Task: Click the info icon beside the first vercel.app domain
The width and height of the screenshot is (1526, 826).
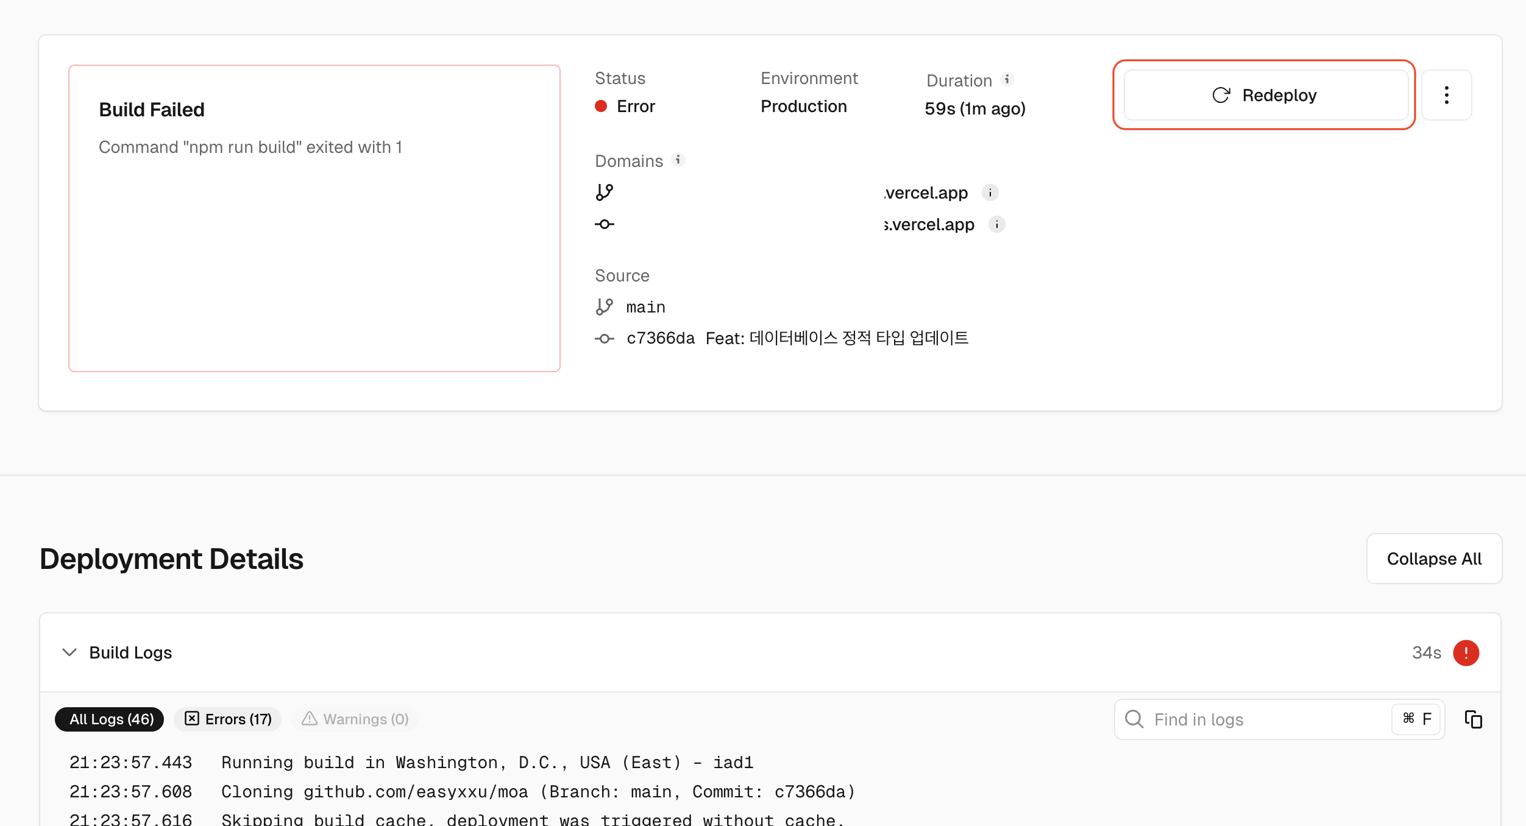Action: [990, 193]
